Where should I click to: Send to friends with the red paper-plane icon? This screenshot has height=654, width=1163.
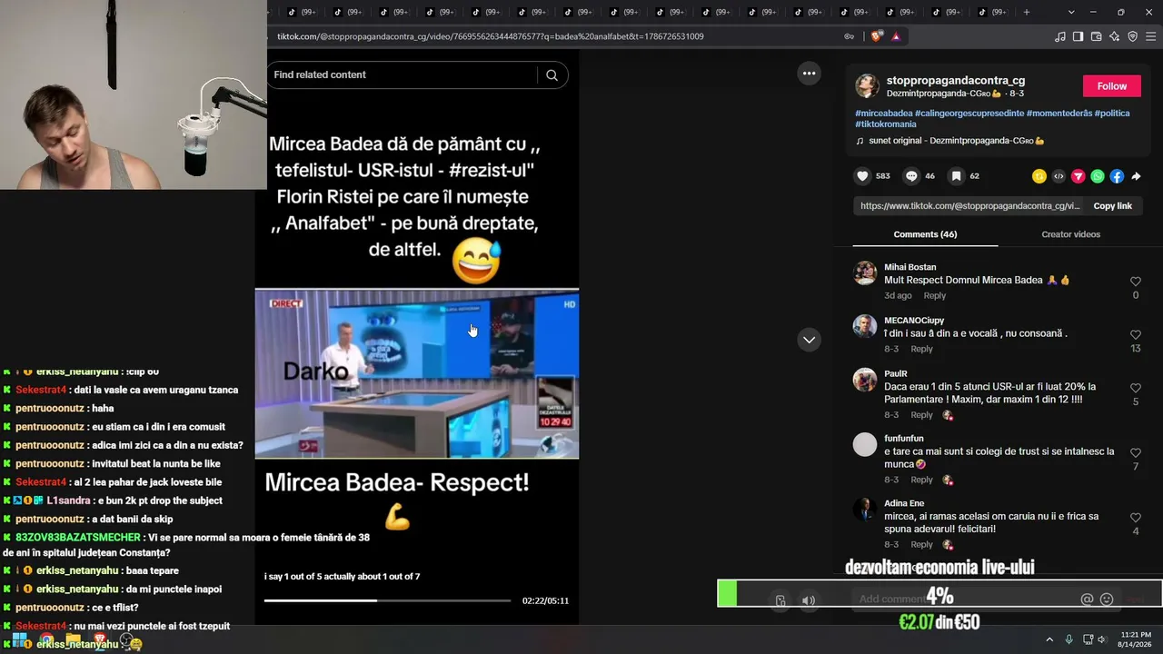point(1079,176)
